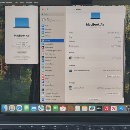Screen dimensions: 130x130
Task: Open Notifications settings
Action: click(47, 75)
